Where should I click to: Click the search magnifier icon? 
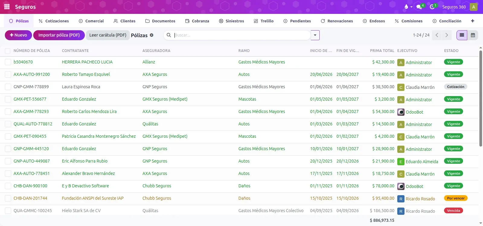[x=169, y=35]
